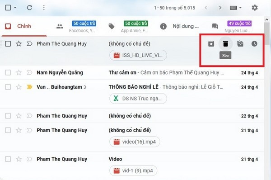The height and width of the screenshot is (180, 271).
Task: Toggle importance marker on the hovered first email
Action: click(29, 44)
